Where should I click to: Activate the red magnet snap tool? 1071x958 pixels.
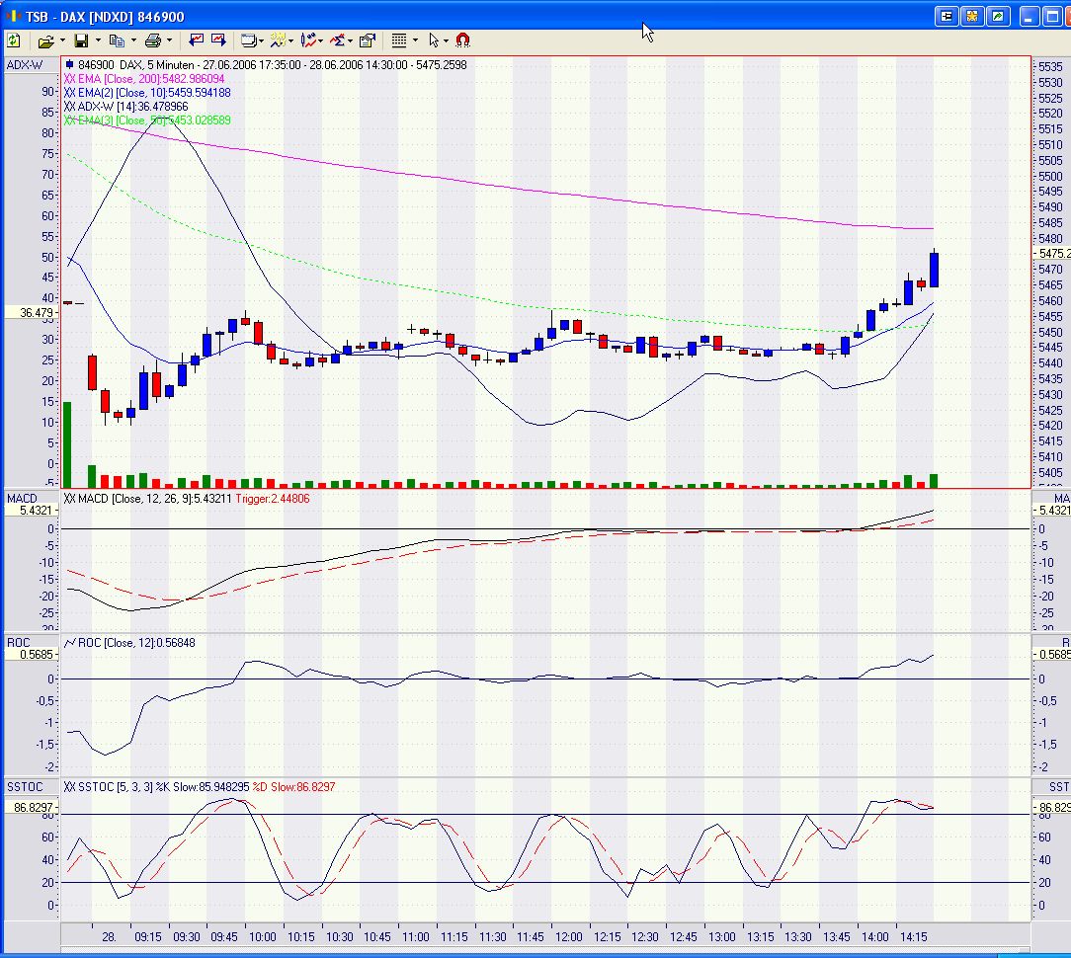pyautogui.click(x=462, y=40)
